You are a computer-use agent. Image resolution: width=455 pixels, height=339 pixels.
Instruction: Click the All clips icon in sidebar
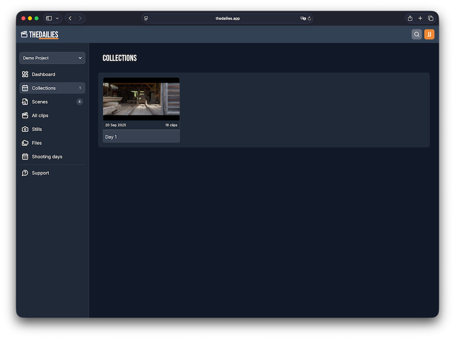[x=25, y=115]
